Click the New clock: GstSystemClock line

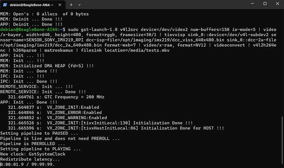(x=33, y=154)
